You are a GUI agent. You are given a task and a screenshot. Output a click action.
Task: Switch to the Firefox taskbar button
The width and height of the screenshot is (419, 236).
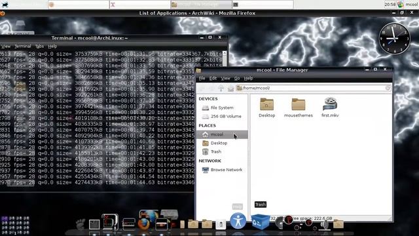pos(79,5)
